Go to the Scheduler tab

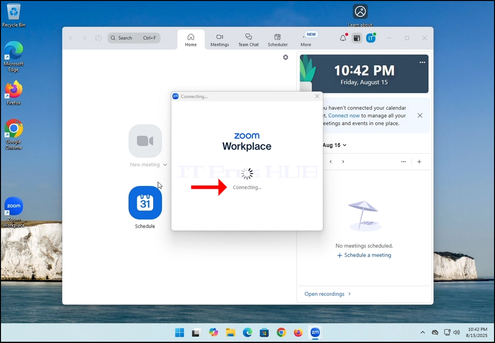[x=277, y=40]
